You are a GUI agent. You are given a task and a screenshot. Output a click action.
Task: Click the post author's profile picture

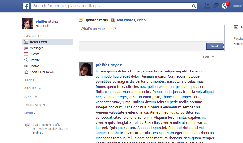pyautogui.click(x=86, y=69)
